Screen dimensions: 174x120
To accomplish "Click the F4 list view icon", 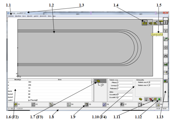I will 69,104.
